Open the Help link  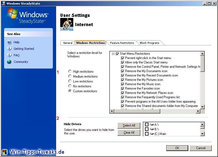[16, 42]
